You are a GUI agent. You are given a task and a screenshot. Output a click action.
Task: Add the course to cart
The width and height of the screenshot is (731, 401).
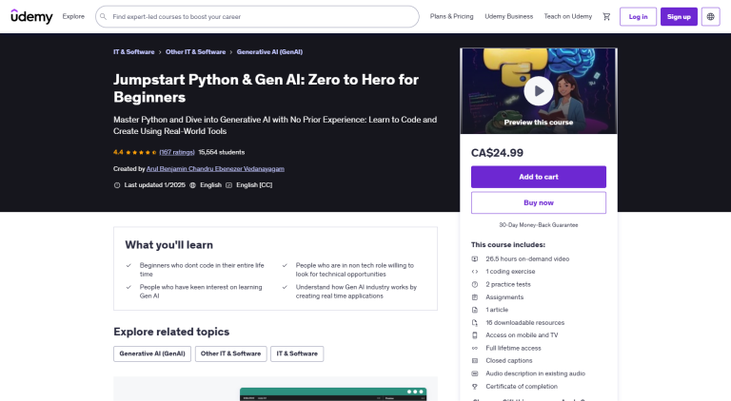coord(539,177)
